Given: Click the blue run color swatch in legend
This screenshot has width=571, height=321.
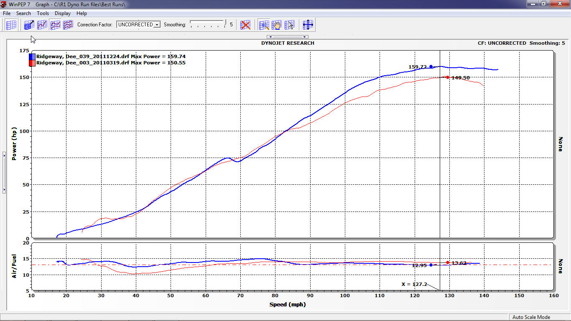Looking at the screenshot, I should (x=32, y=56).
